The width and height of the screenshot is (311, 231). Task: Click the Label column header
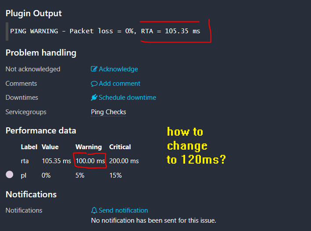tap(29, 147)
